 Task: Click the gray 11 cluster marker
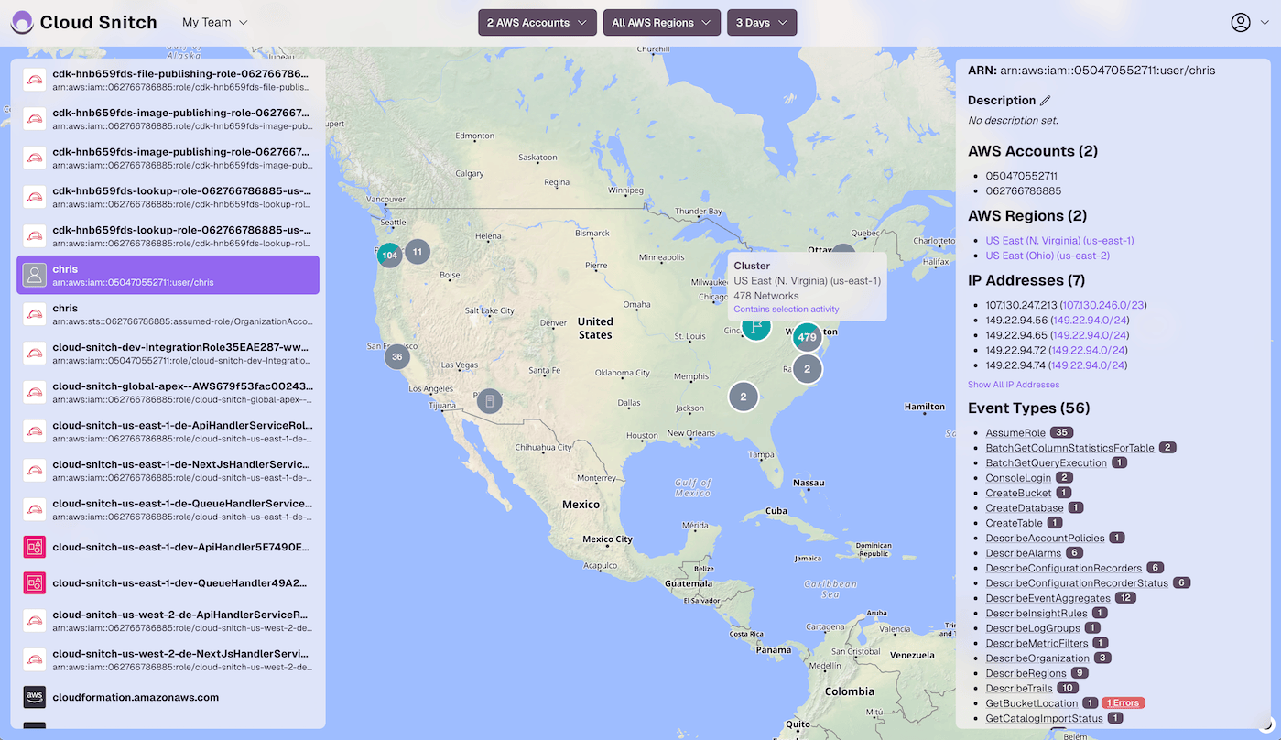(x=418, y=251)
